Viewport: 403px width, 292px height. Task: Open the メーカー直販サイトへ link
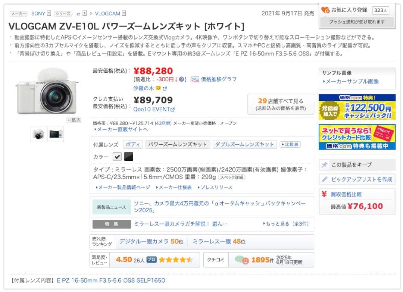(x=121, y=129)
